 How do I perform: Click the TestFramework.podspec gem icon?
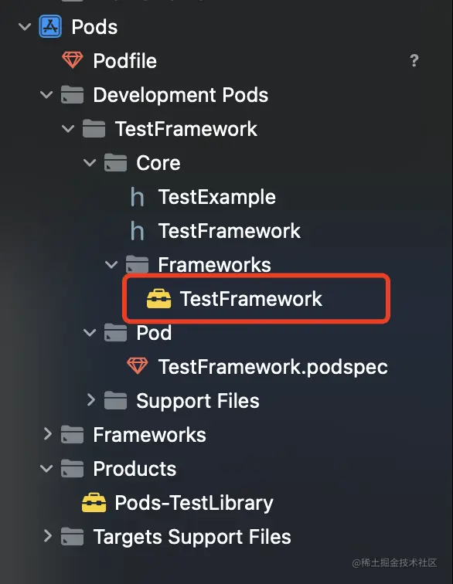(x=137, y=366)
